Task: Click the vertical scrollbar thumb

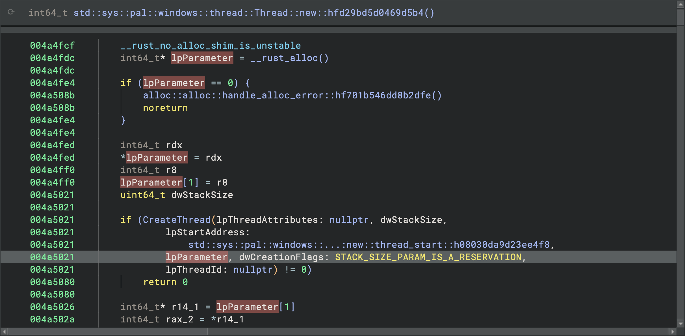Action: tap(681, 18)
